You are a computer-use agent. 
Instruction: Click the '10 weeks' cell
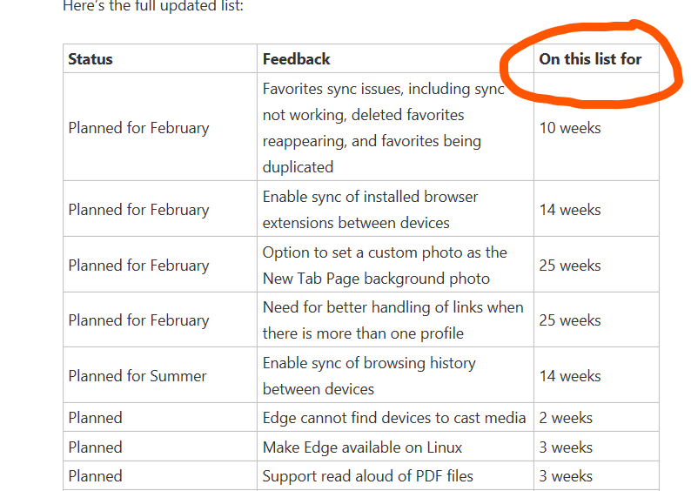pyautogui.click(x=570, y=128)
